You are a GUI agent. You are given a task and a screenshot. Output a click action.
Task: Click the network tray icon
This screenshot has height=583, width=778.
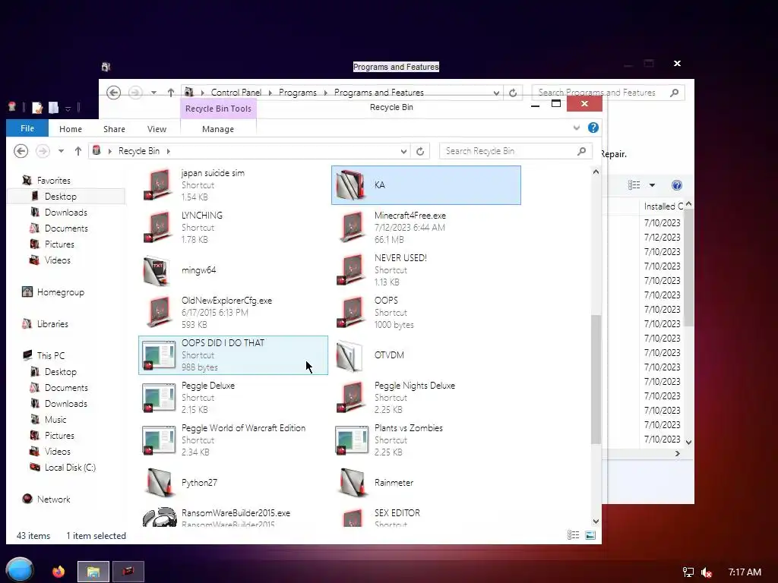click(x=688, y=572)
